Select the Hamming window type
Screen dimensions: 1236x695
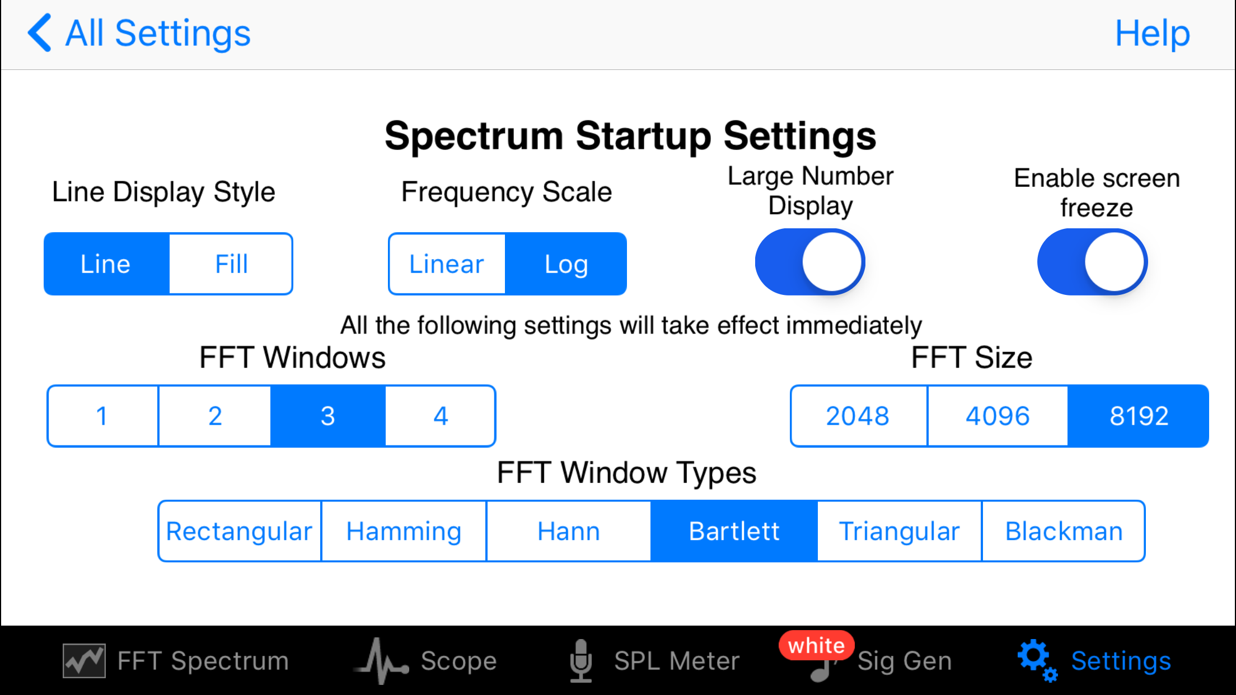(x=404, y=531)
